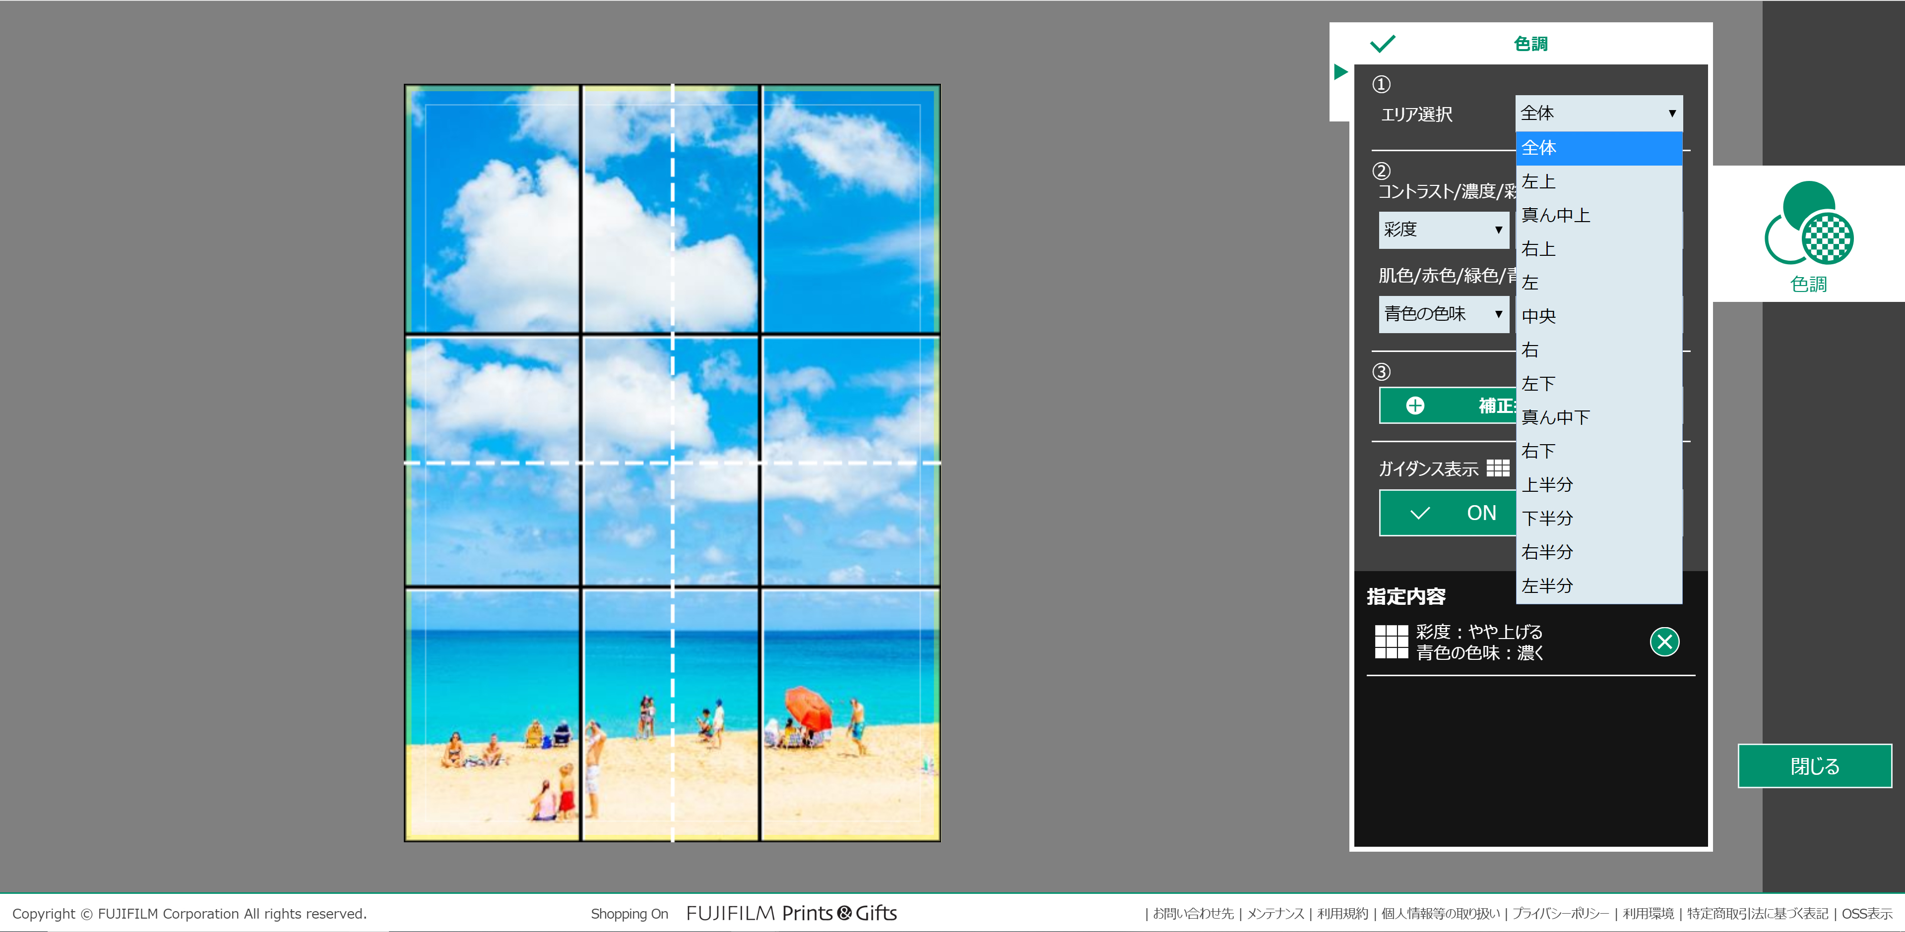Open the エリア選択 dropdown showing 全体

pos(1598,113)
